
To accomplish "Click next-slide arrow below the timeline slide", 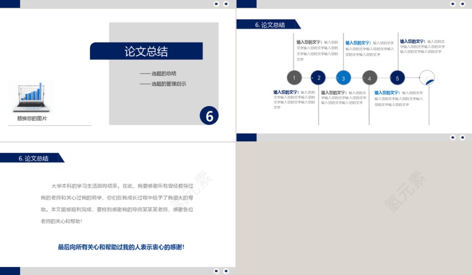I will pyautogui.click(x=462, y=137).
